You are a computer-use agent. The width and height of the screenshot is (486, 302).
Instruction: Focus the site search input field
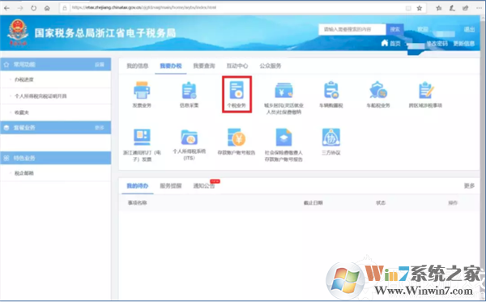tap(352, 29)
